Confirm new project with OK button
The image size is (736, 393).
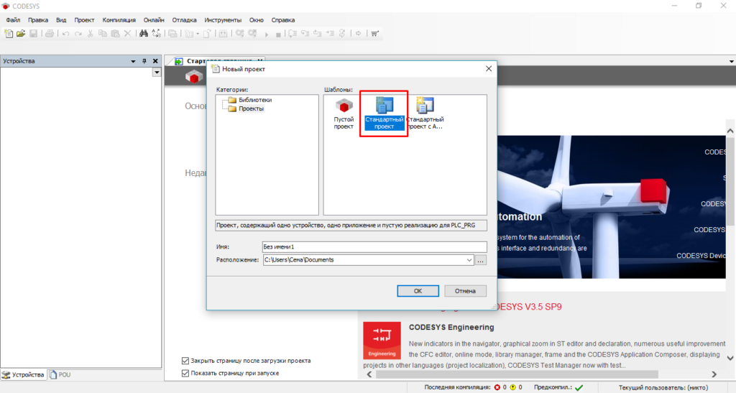[x=418, y=291]
